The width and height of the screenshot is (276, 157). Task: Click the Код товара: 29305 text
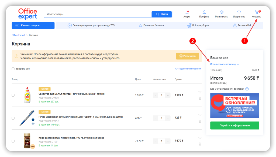49,98
